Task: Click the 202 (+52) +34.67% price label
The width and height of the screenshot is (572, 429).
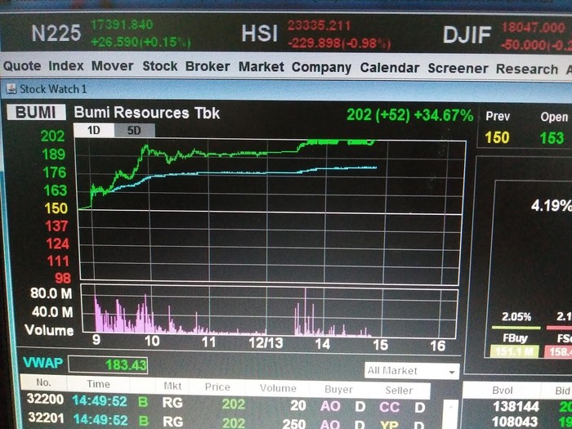Action: [410, 115]
